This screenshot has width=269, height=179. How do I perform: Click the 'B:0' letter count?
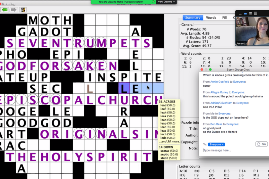coord(197,171)
